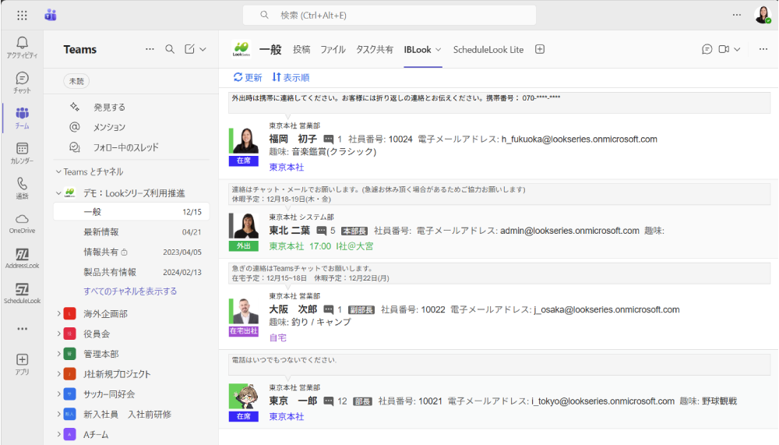Select the 最新情報 channel

101,231
